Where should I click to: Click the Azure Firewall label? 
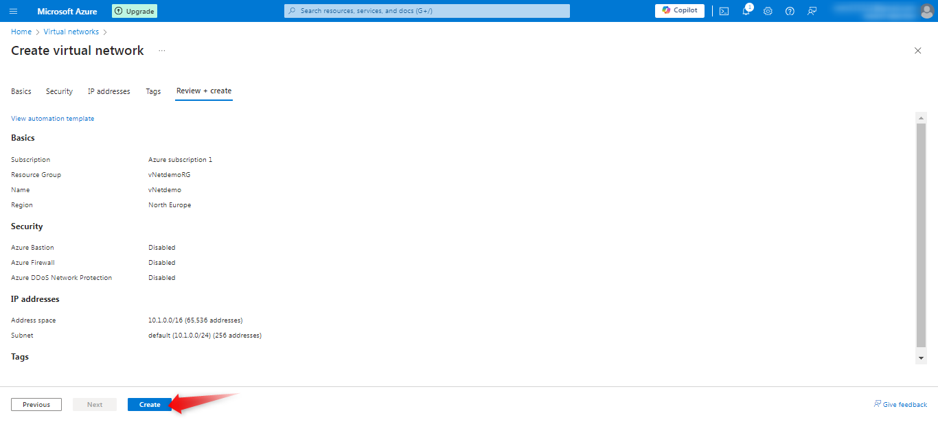pos(33,263)
